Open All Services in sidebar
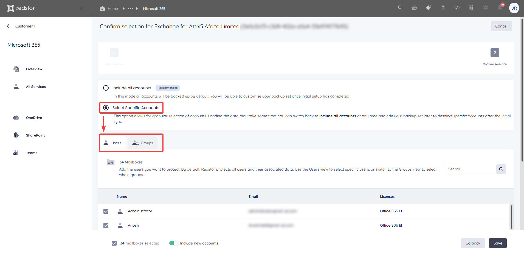 tap(36, 87)
